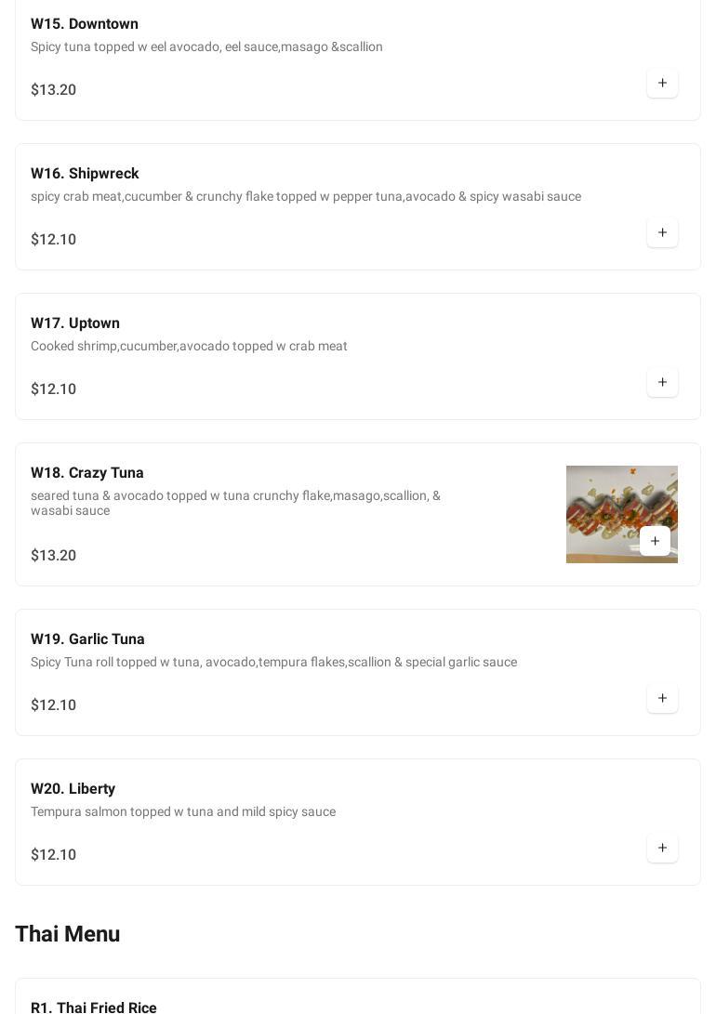This screenshot has width=716, height=1014.
Task: Add W15. Downtown roll to cart
Action: (x=662, y=84)
